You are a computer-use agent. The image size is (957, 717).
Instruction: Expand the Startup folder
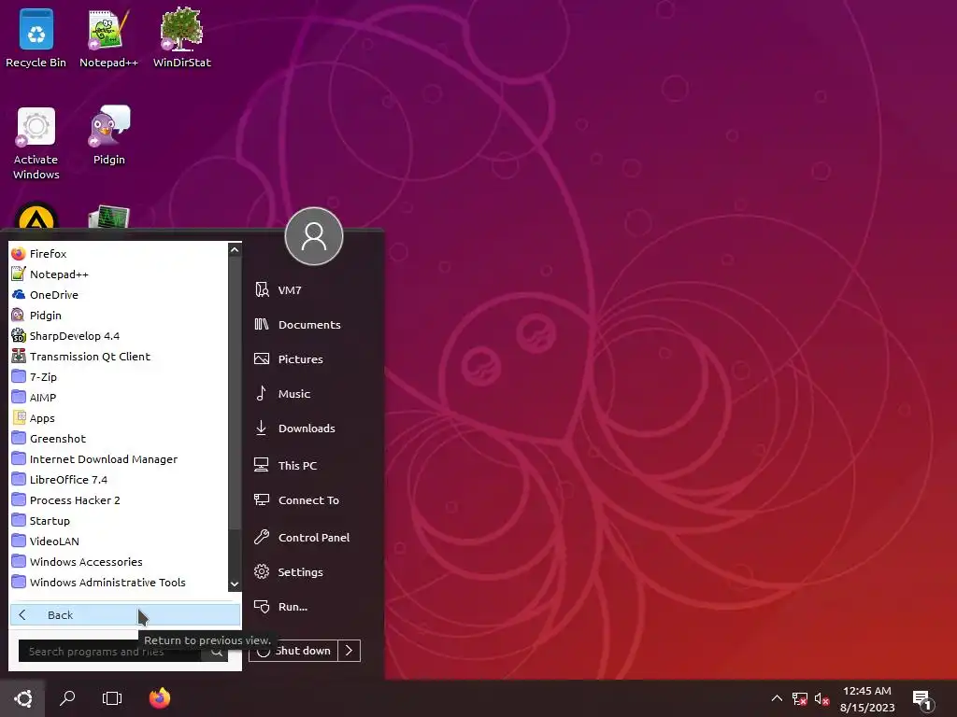pyautogui.click(x=119, y=521)
